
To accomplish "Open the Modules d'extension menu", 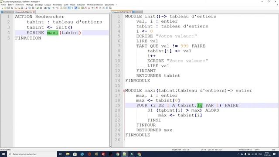I will click(95, 5).
